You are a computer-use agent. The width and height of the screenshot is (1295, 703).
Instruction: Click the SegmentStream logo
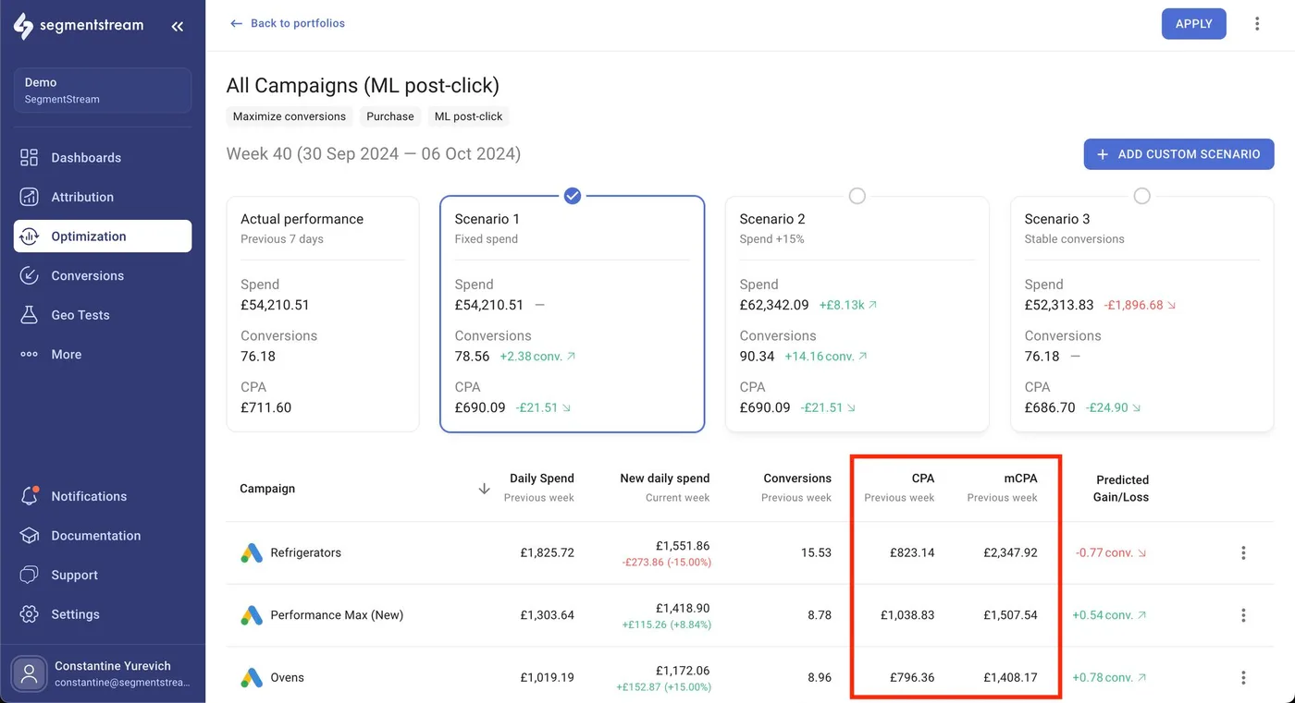tap(25, 26)
